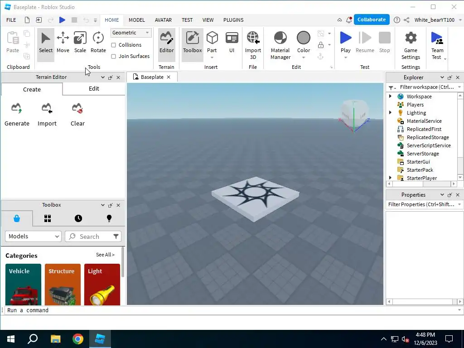The image size is (464, 348).
Task: Click Import 3D file icon
Action: coord(253,38)
